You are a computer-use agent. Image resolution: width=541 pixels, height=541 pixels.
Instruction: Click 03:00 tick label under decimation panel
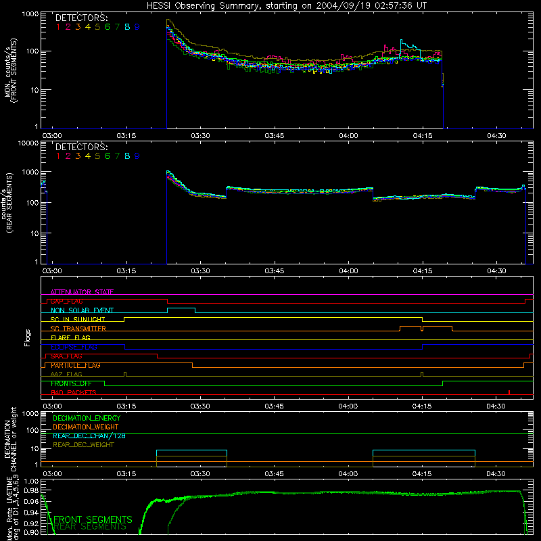(52, 474)
